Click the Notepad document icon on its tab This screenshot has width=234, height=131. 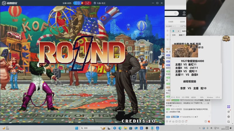(x=173, y=31)
